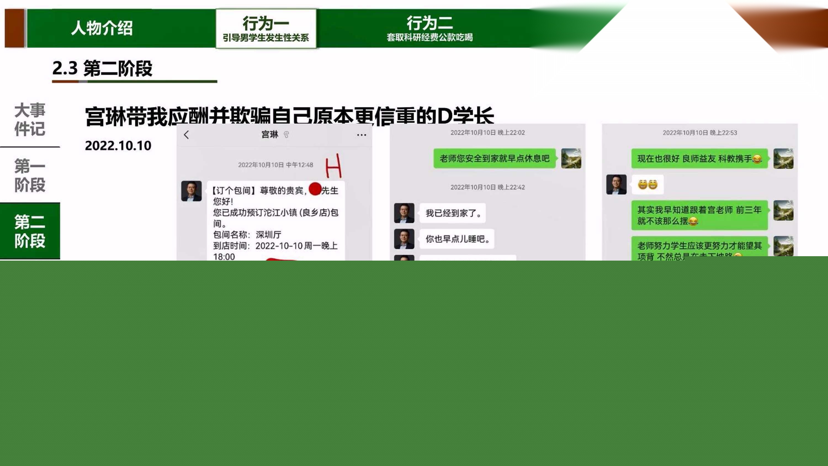The width and height of the screenshot is (828, 466).
Task: Click avatar next to 我已经到家了 message
Action: [404, 213]
